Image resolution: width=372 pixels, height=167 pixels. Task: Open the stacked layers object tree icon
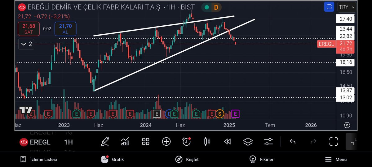click(x=248, y=142)
